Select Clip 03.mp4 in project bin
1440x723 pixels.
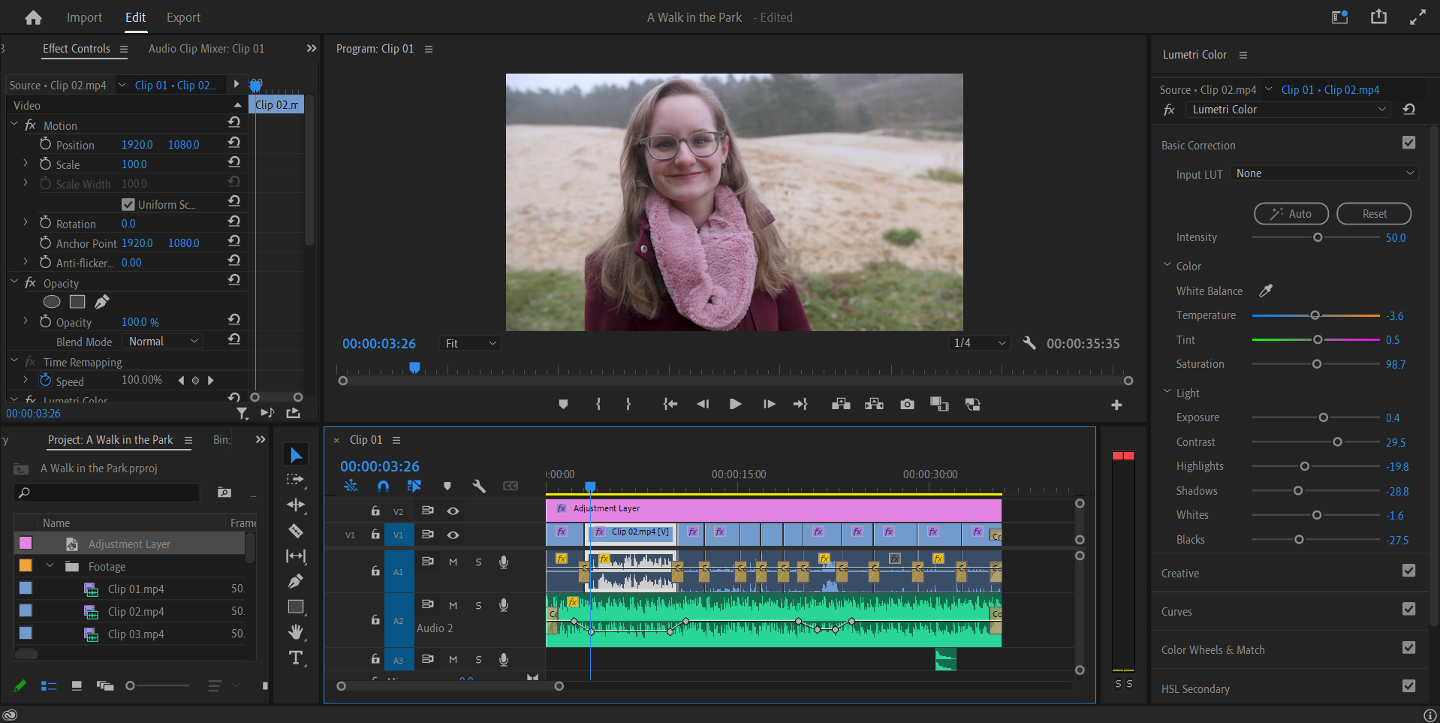(135, 634)
